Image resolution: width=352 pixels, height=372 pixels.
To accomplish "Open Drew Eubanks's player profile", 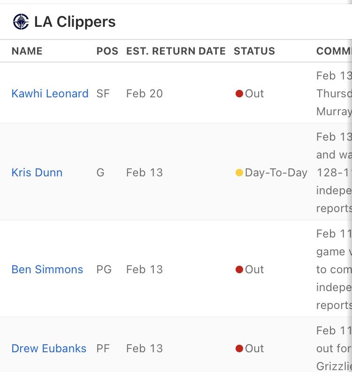I will (x=49, y=348).
